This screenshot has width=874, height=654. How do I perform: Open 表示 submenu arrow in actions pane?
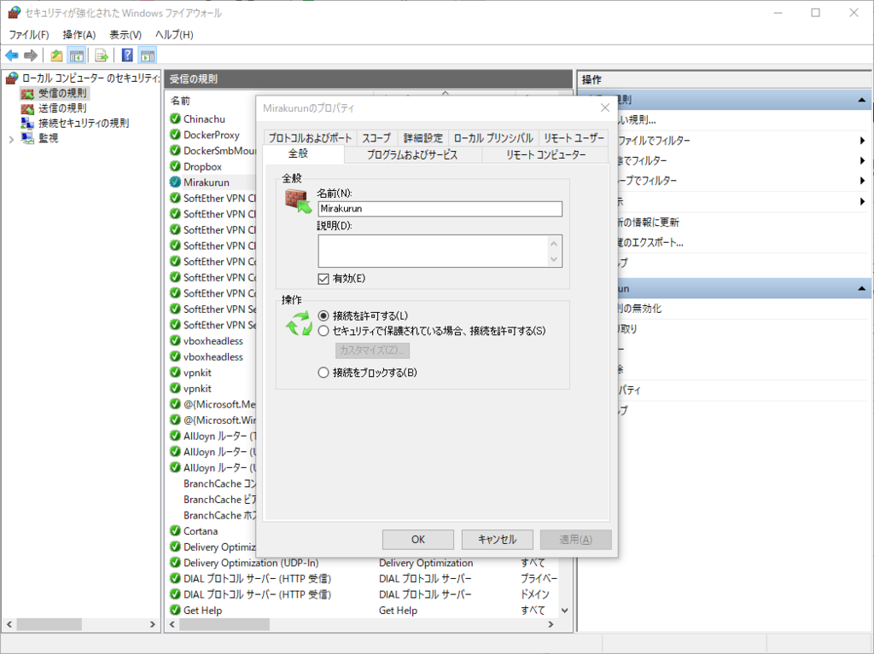862,201
